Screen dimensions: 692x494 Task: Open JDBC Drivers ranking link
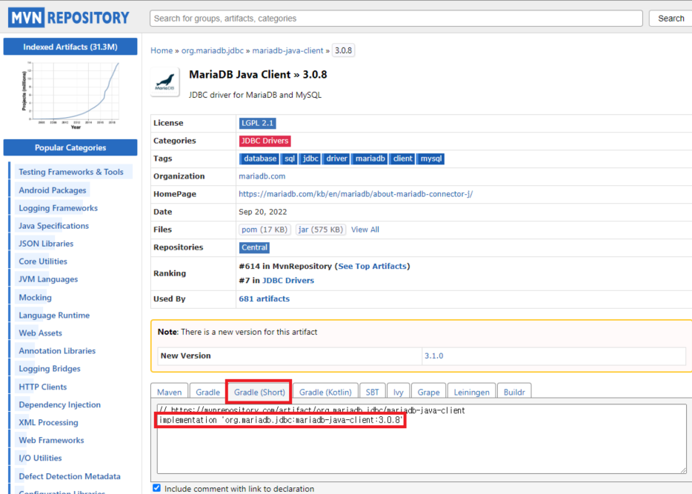[x=288, y=281]
